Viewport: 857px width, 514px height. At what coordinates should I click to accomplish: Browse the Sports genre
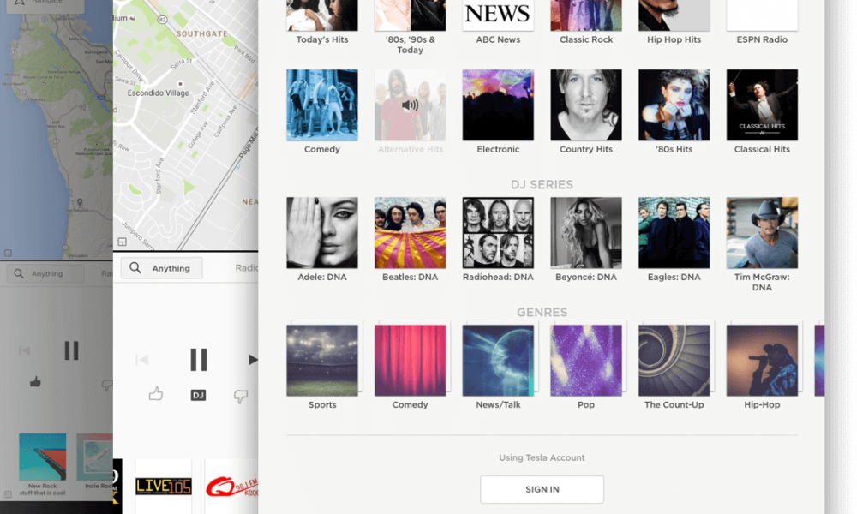(322, 361)
